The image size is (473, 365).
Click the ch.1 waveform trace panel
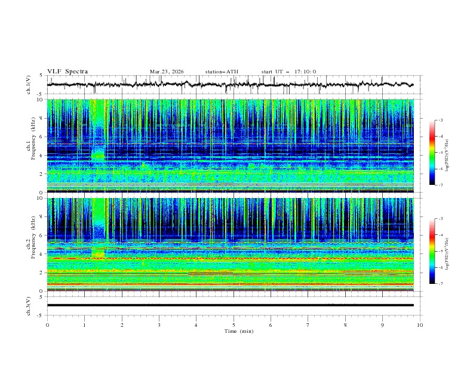tap(235, 85)
